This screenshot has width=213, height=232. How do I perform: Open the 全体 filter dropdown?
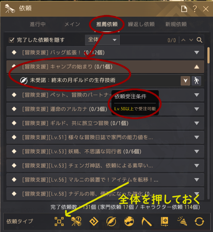pyautogui.click(x=102, y=40)
